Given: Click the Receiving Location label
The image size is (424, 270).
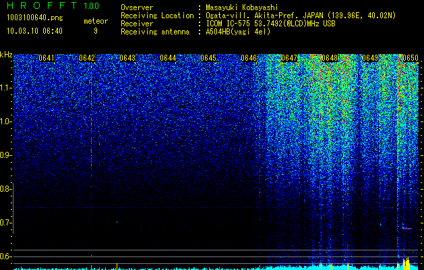Looking at the screenshot, I should click(157, 16).
